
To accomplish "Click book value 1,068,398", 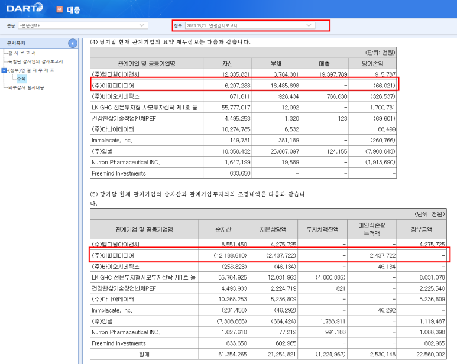I will click(432, 332).
